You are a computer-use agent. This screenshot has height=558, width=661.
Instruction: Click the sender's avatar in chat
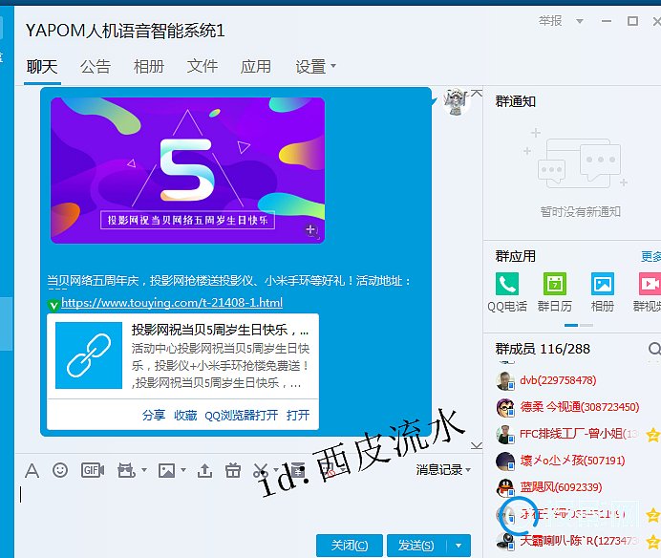pyautogui.click(x=457, y=101)
